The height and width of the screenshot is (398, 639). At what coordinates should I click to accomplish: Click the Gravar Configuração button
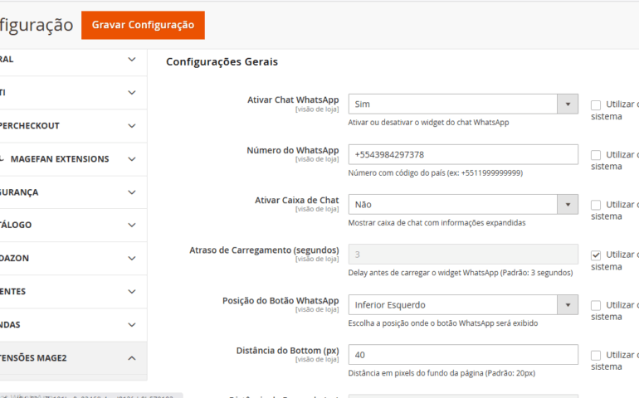pos(143,25)
